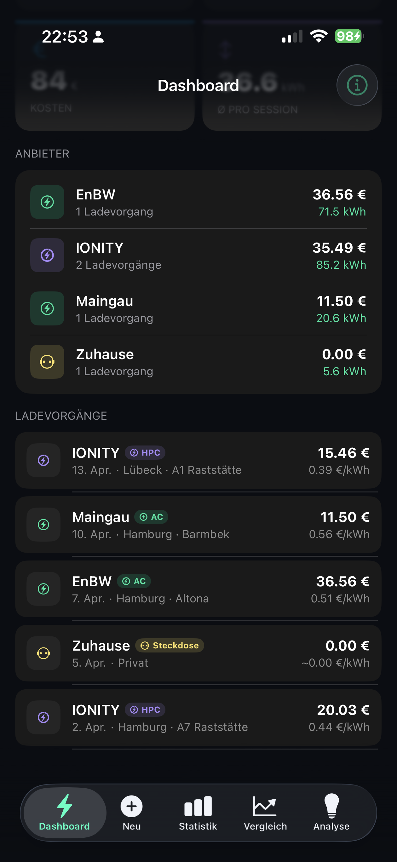Screen dimensions: 397x862
Task: Tap the info button in the header
Action: (x=357, y=85)
